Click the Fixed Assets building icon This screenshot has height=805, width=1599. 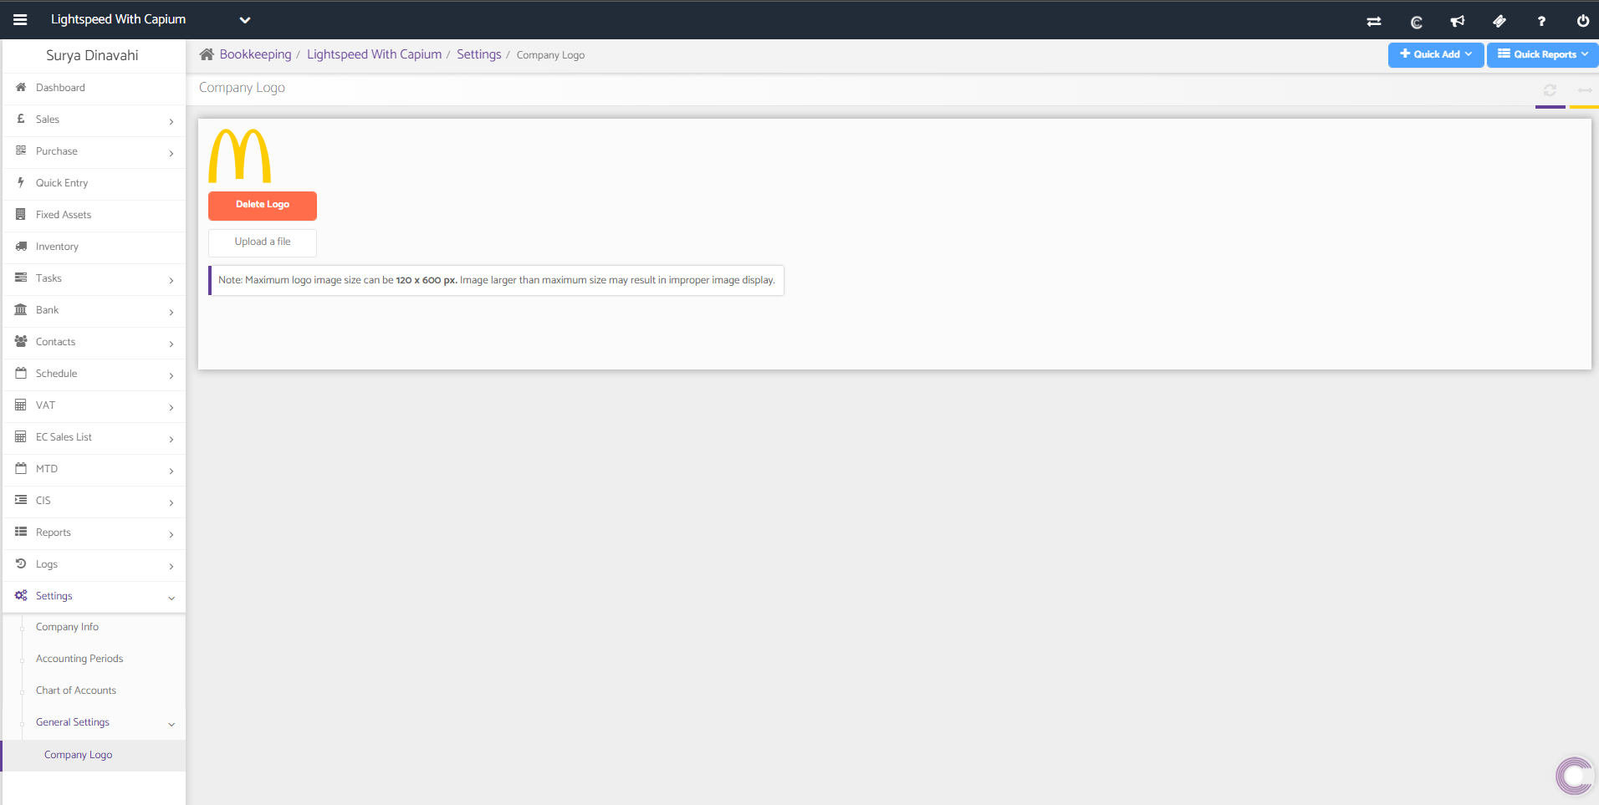21,214
